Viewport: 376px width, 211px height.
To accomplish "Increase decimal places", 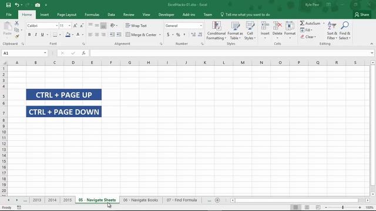I will pos(193,35).
